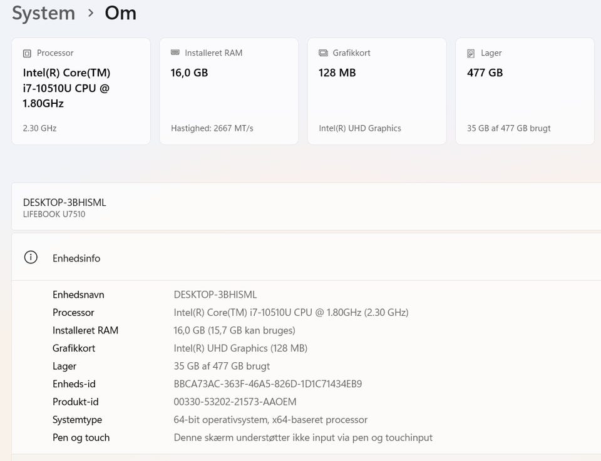Image resolution: width=601 pixels, height=461 pixels.
Task: Click the "Hastighed: 2667 MT/s" RAM speed text
Action: coord(212,128)
